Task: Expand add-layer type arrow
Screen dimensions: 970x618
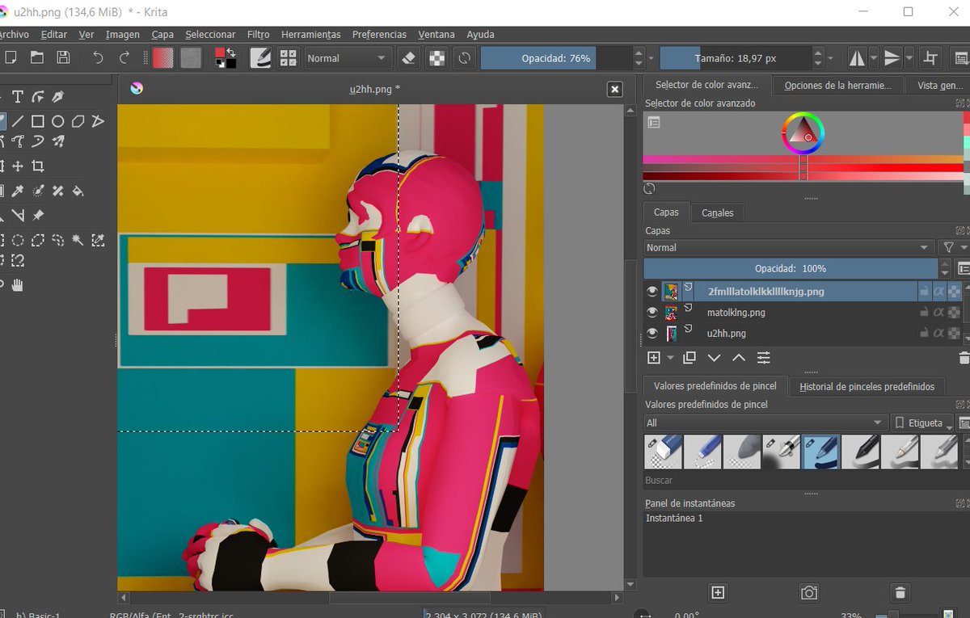Action: click(670, 357)
